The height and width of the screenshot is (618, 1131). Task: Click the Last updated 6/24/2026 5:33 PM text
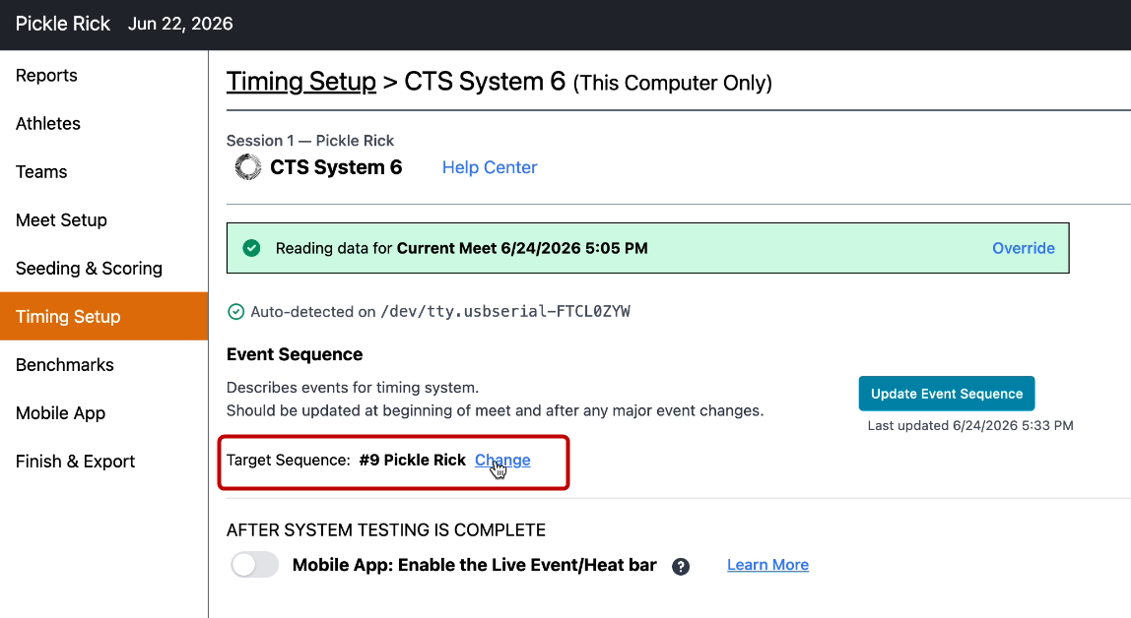pos(970,426)
